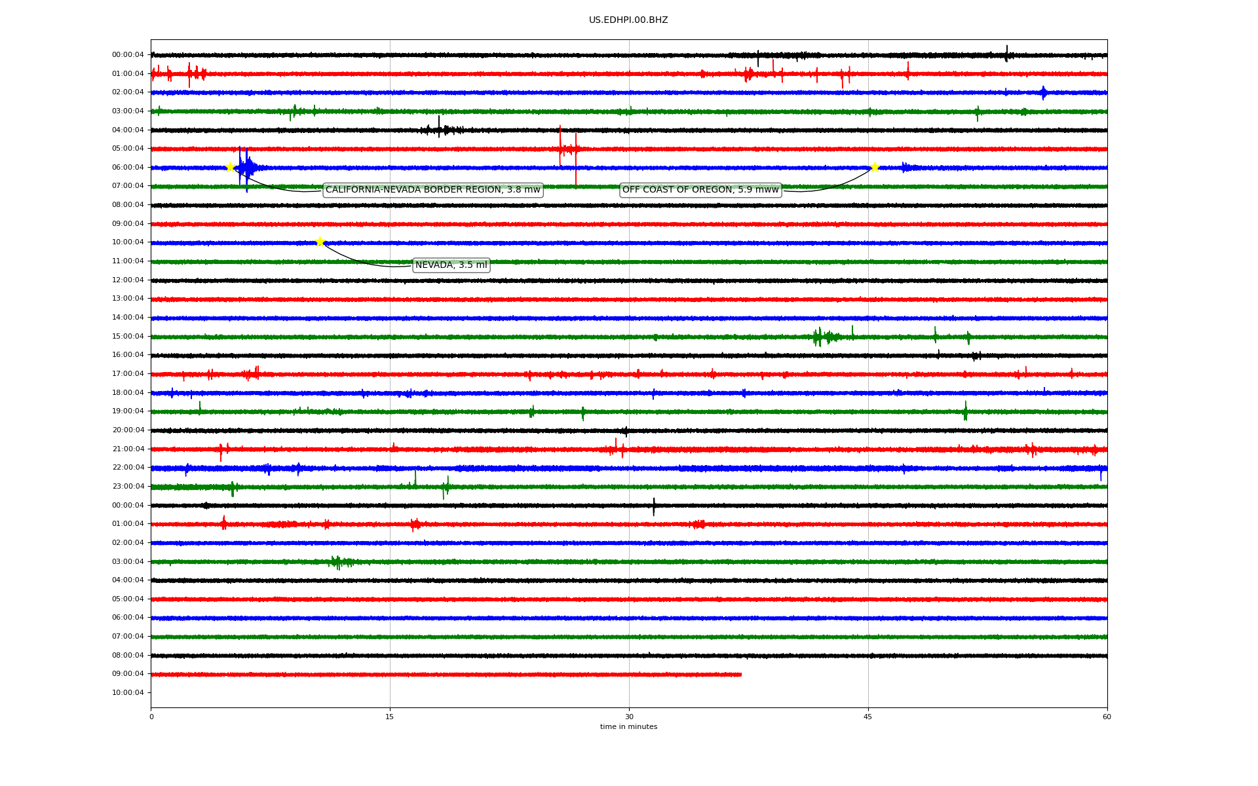Click the 15:00:04 row label
Screen dimensions: 1258x786
pyautogui.click(x=128, y=337)
